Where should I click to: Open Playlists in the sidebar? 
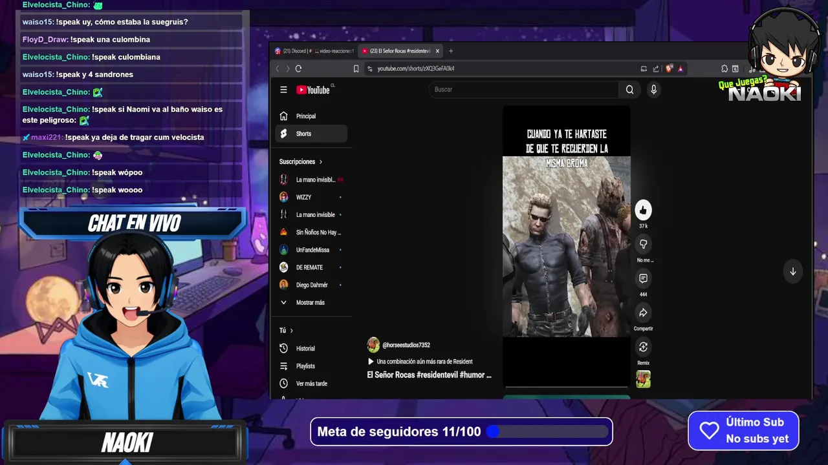[x=311, y=366]
